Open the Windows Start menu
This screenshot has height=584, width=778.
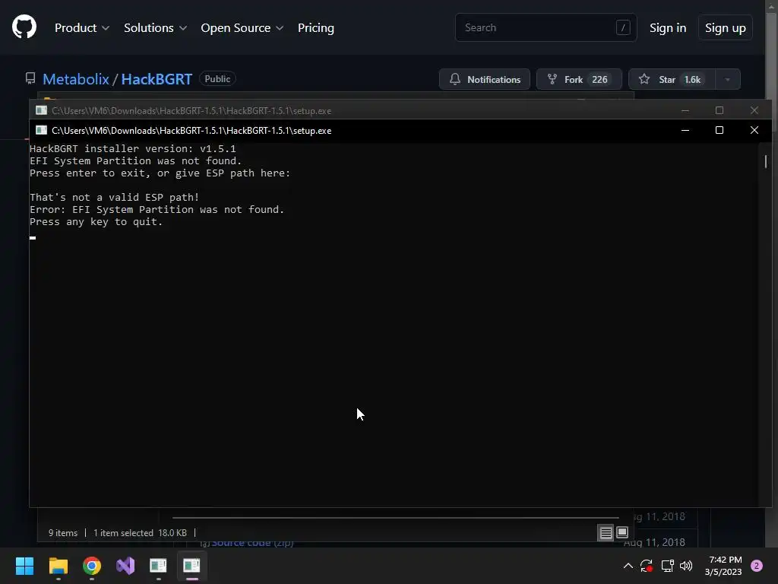point(24,566)
